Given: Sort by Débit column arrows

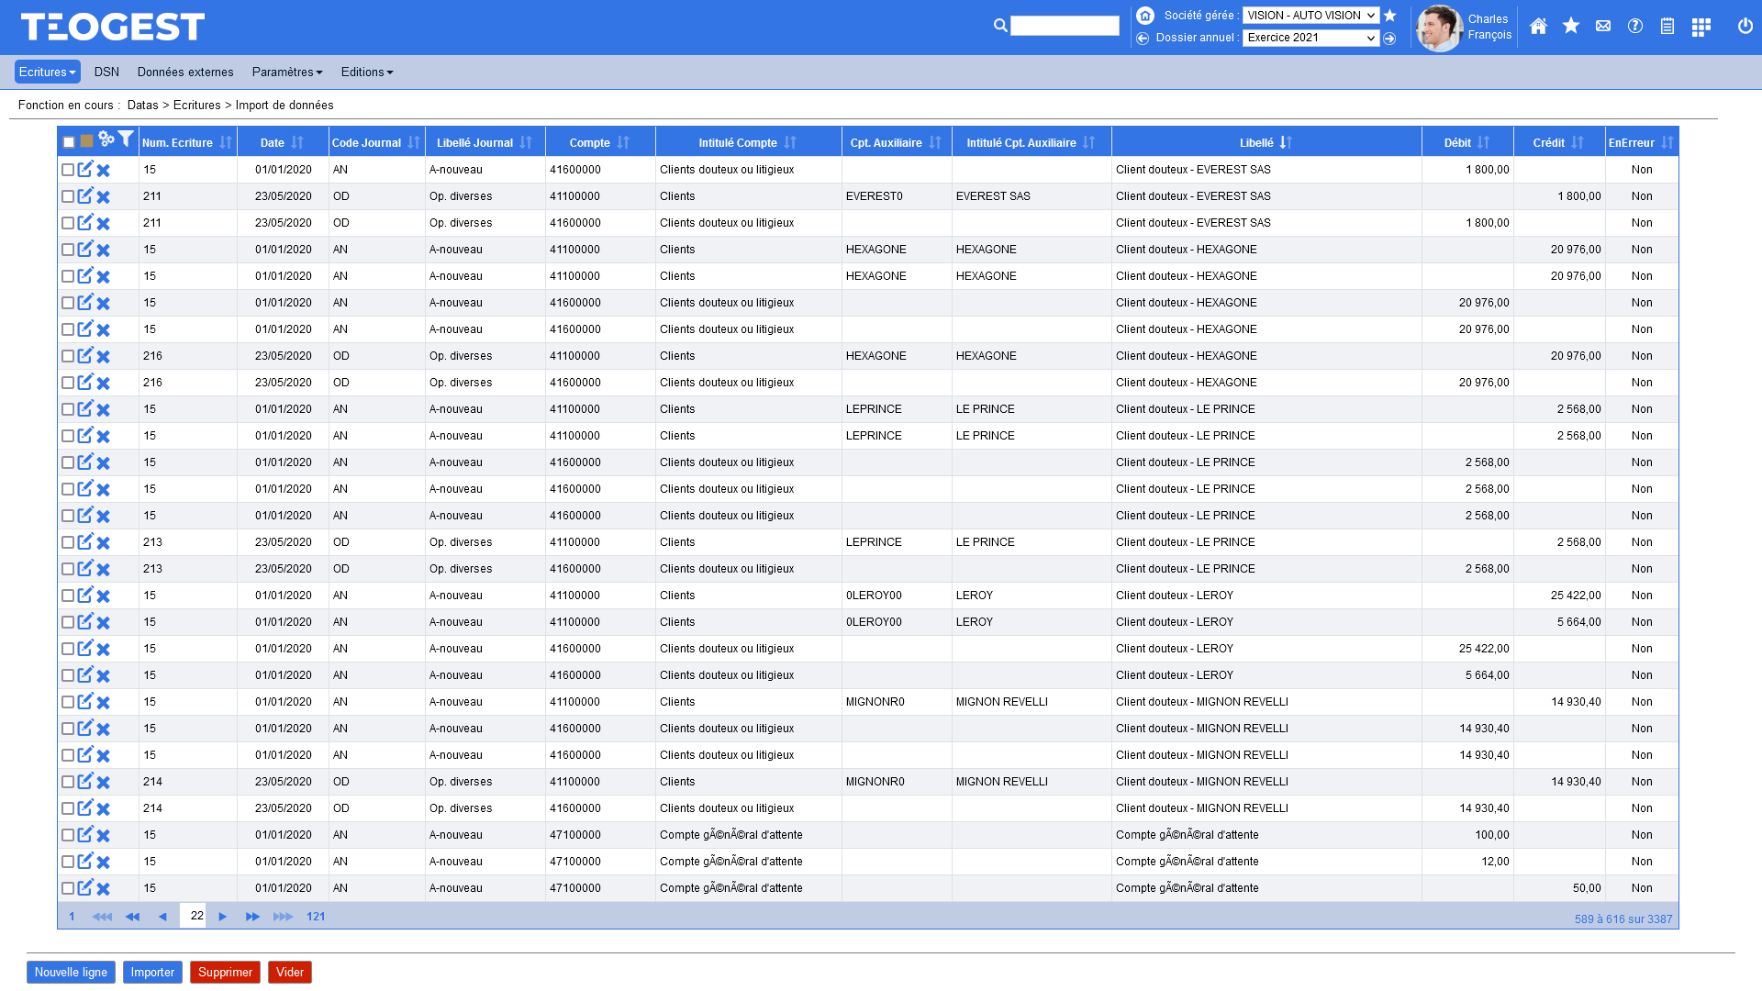Looking at the screenshot, I should (x=1484, y=143).
